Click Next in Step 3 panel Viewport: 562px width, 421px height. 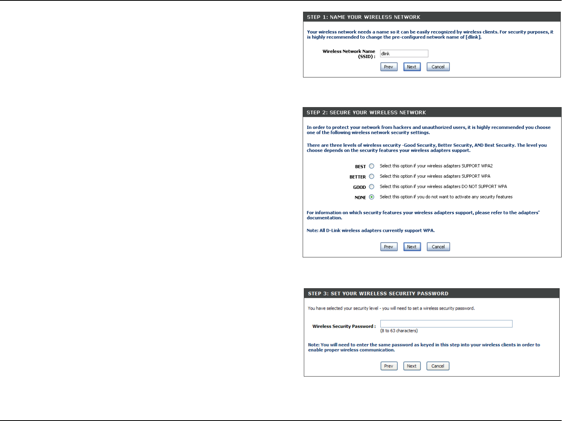click(412, 366)
